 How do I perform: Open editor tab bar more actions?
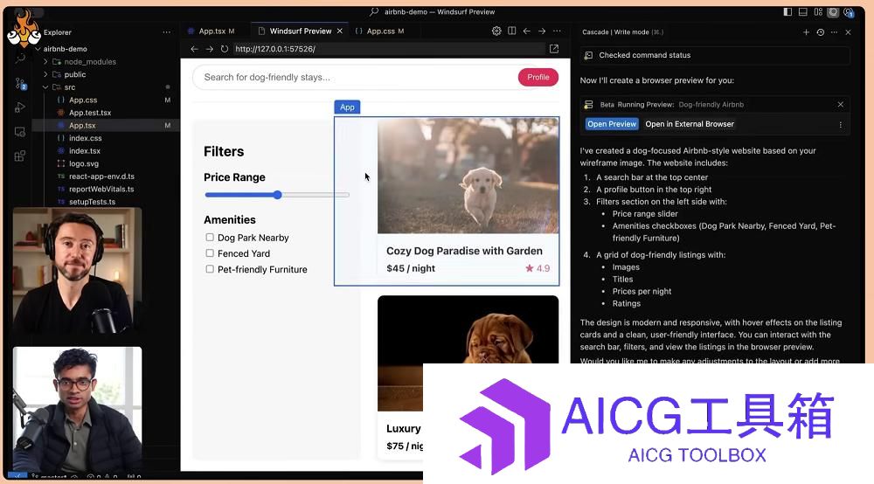click(x=557, y=31)
